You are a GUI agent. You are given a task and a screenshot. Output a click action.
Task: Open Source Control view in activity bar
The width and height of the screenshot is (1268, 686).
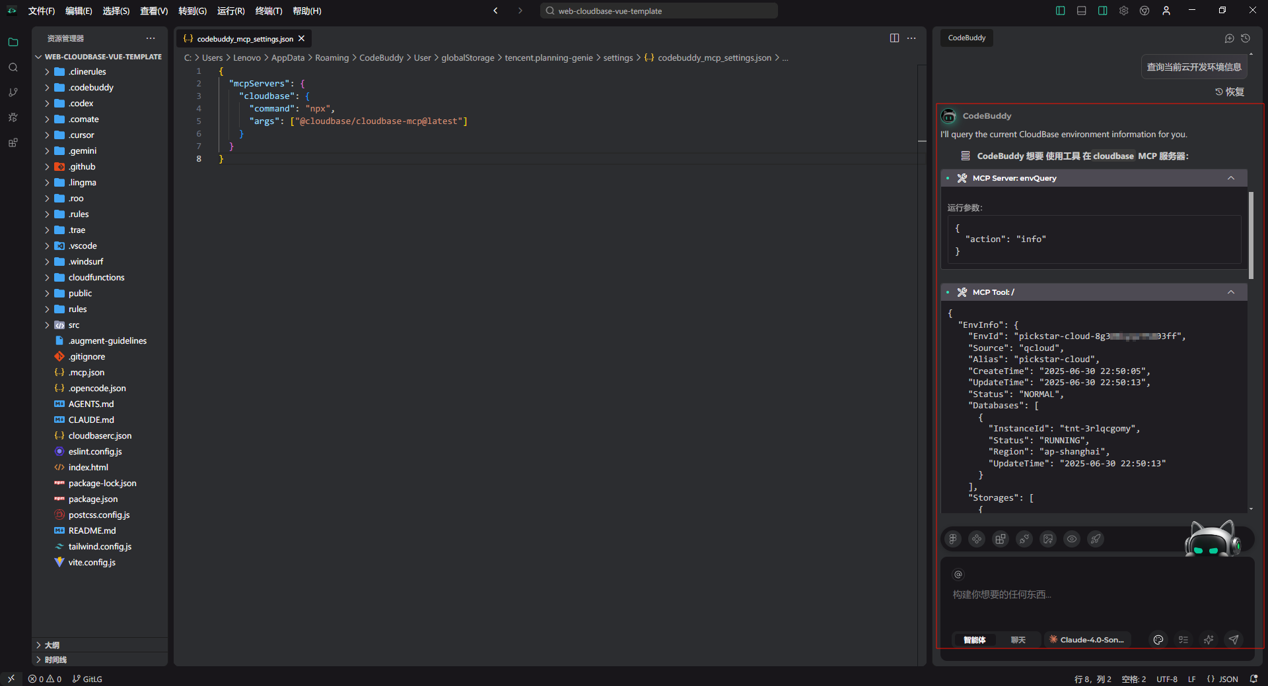[13, 92]
